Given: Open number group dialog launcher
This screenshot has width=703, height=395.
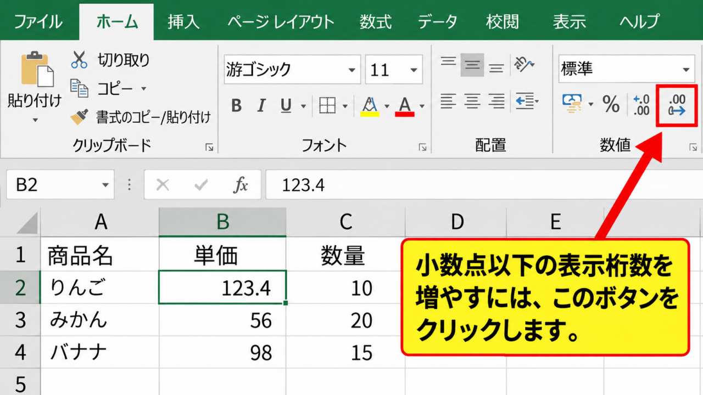Looking at the screenshot, I should point(693,147).
